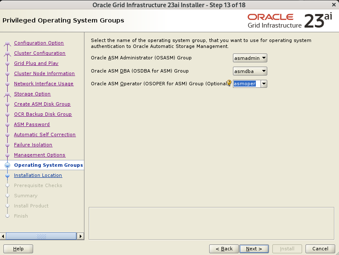The image size is (339, 255).
Task: Close the installer window
Action: [x=334, y=5]
